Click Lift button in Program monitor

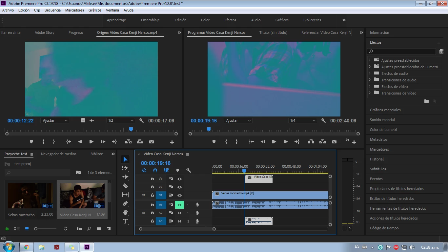[311, 142]
